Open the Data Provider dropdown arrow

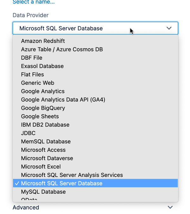169,28
